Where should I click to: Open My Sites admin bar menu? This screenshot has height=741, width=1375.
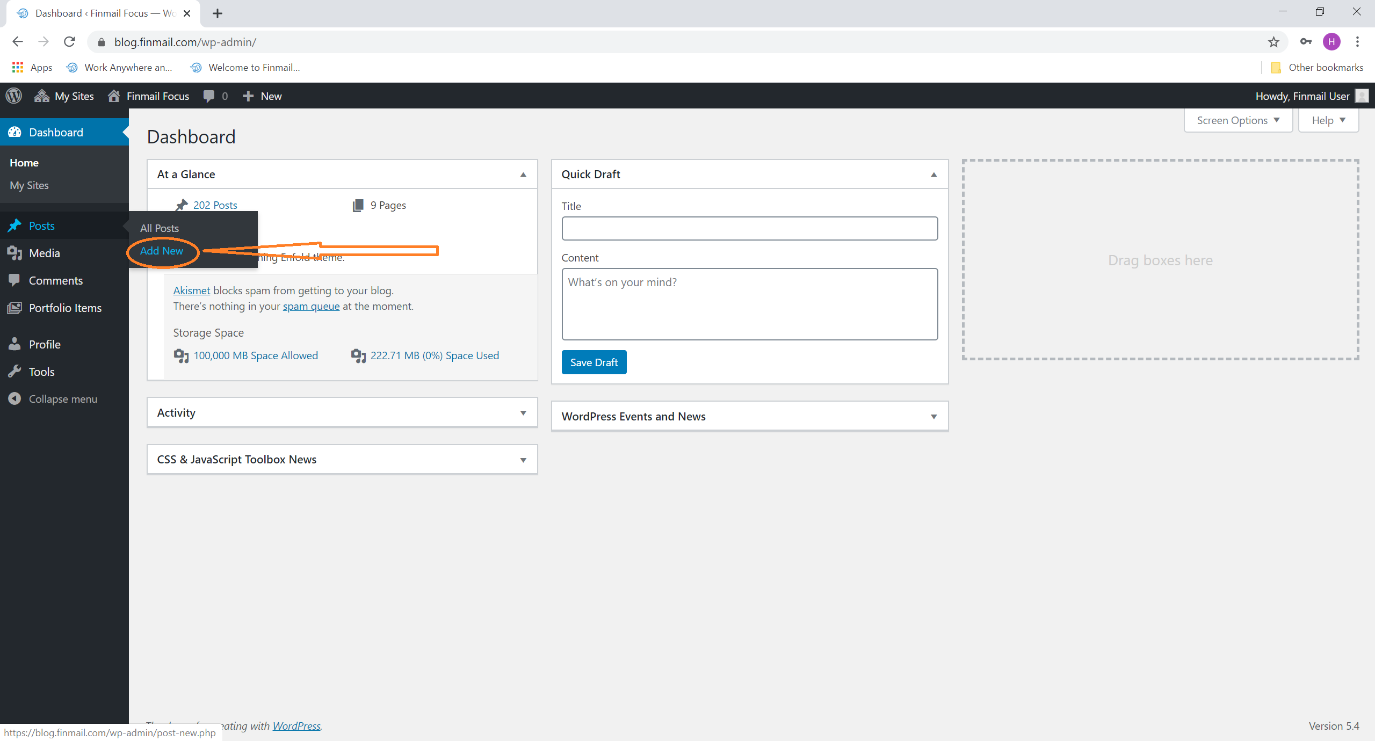64,96
